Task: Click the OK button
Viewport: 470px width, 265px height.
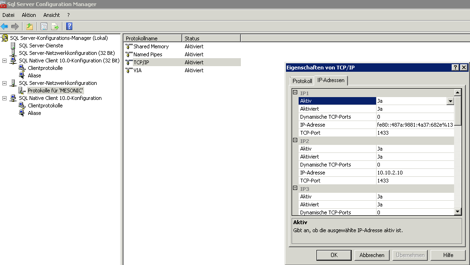Action: coord(334,255)
